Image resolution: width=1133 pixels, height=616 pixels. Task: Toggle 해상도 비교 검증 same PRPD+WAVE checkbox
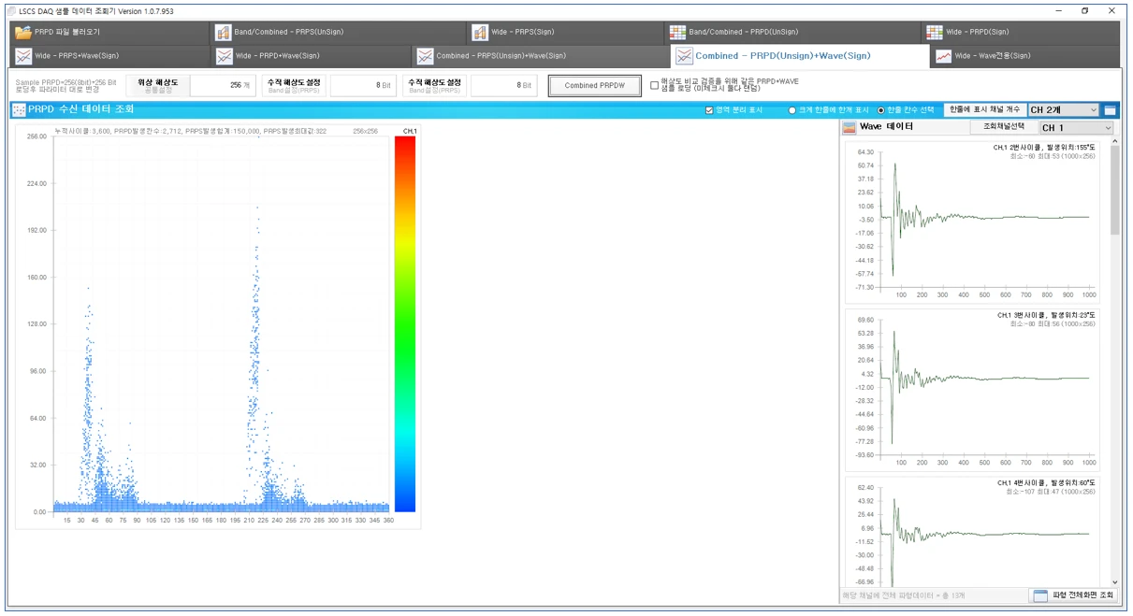[x=654, y=85]
